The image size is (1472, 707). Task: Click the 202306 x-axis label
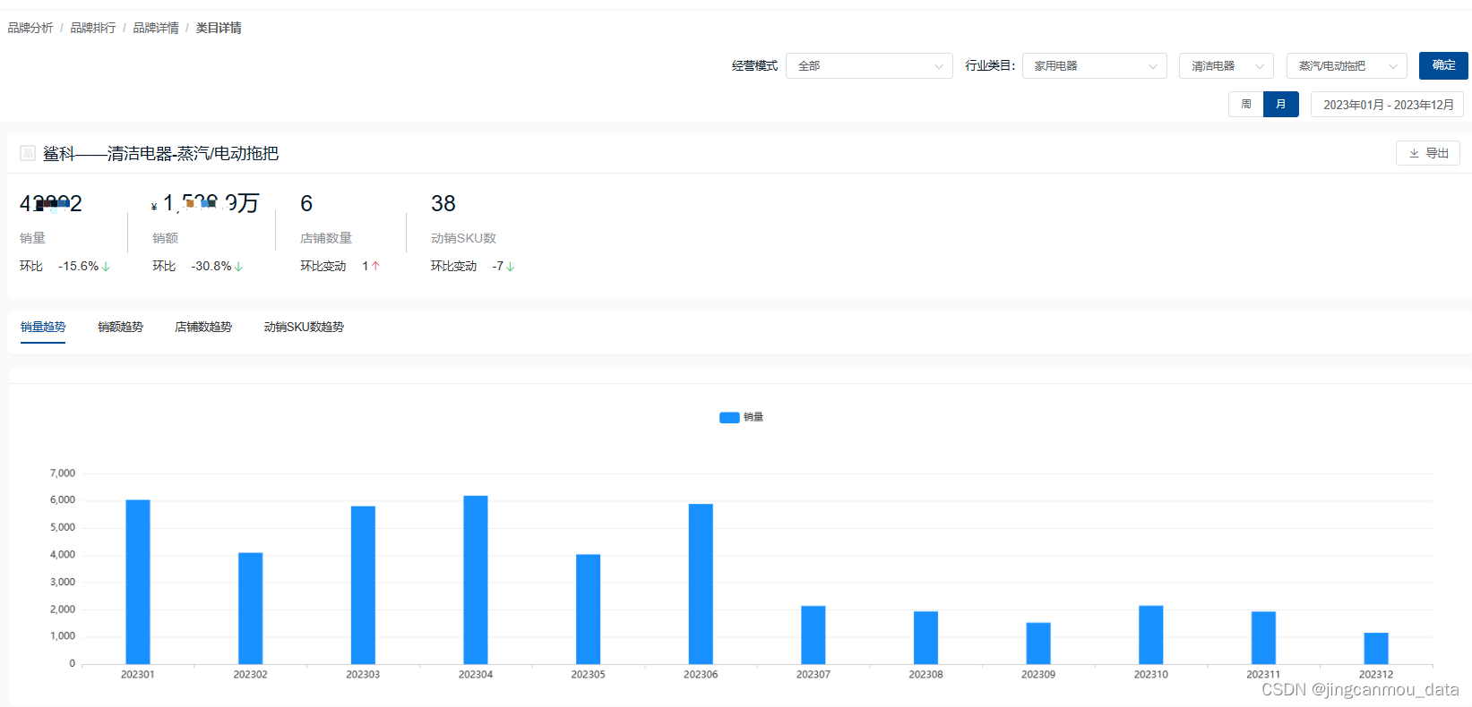tap(701, 675)
